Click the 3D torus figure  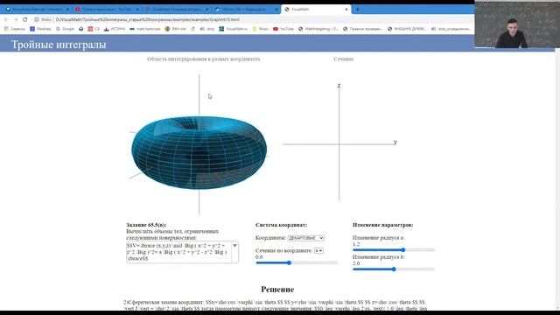(199, 153)
